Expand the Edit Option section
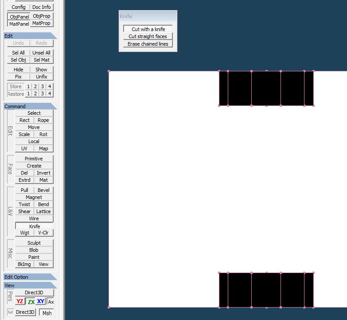This screenshot has width=347, height=320. click(x=29, y=277)
